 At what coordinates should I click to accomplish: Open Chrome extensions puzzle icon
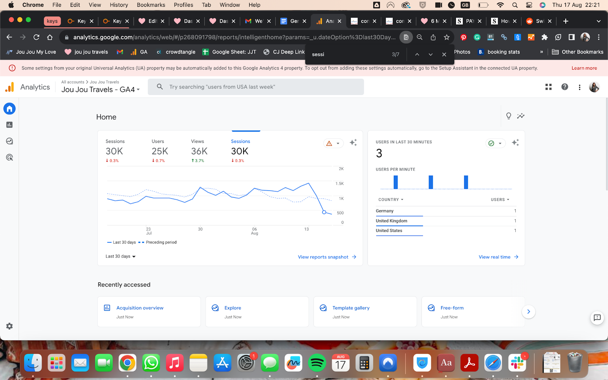(x=545, y=37)
